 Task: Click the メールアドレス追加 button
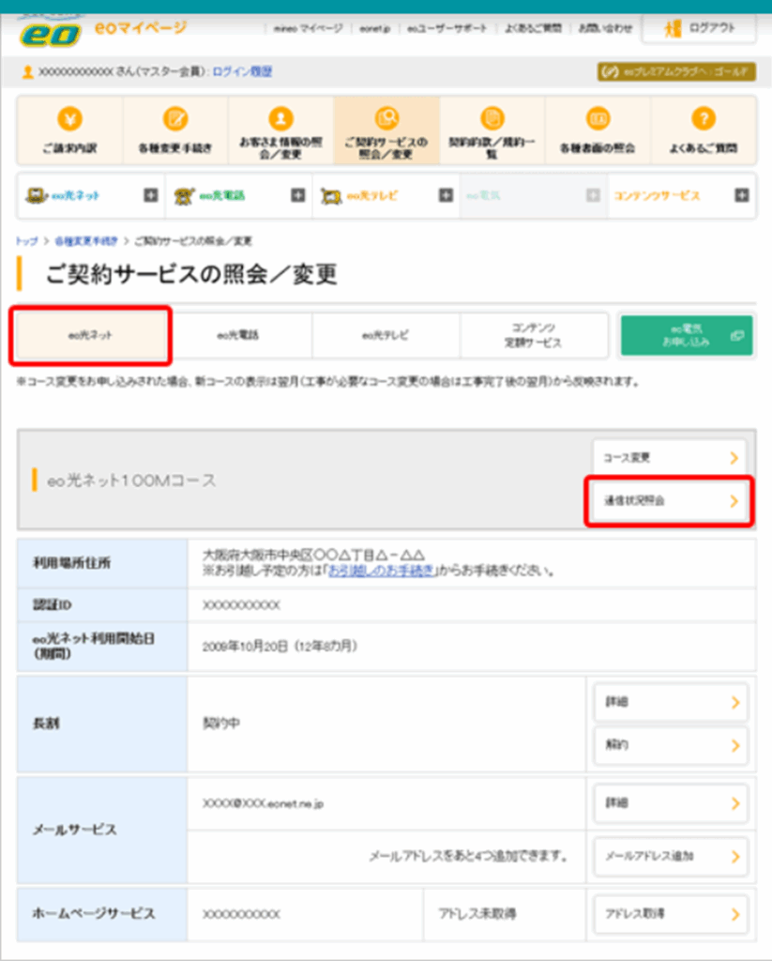tap(672, 856)
